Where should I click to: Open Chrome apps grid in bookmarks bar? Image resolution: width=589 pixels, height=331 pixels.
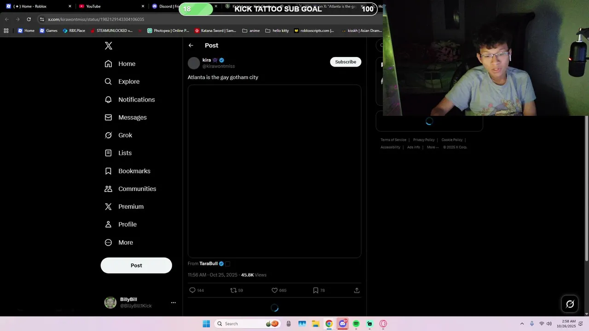[6, 31]
